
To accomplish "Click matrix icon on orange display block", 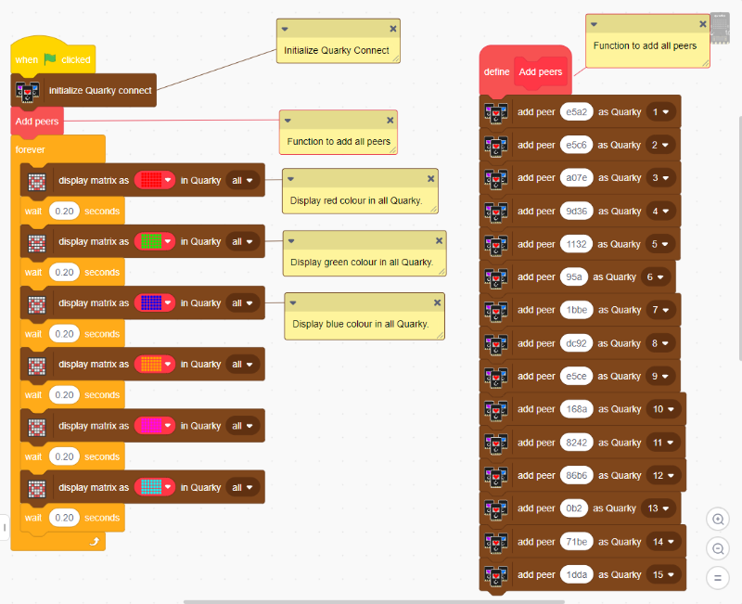I will click(37, 366).
